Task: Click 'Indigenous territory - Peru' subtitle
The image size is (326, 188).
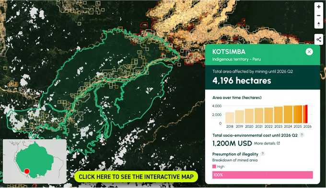Action: pos(236,59)
